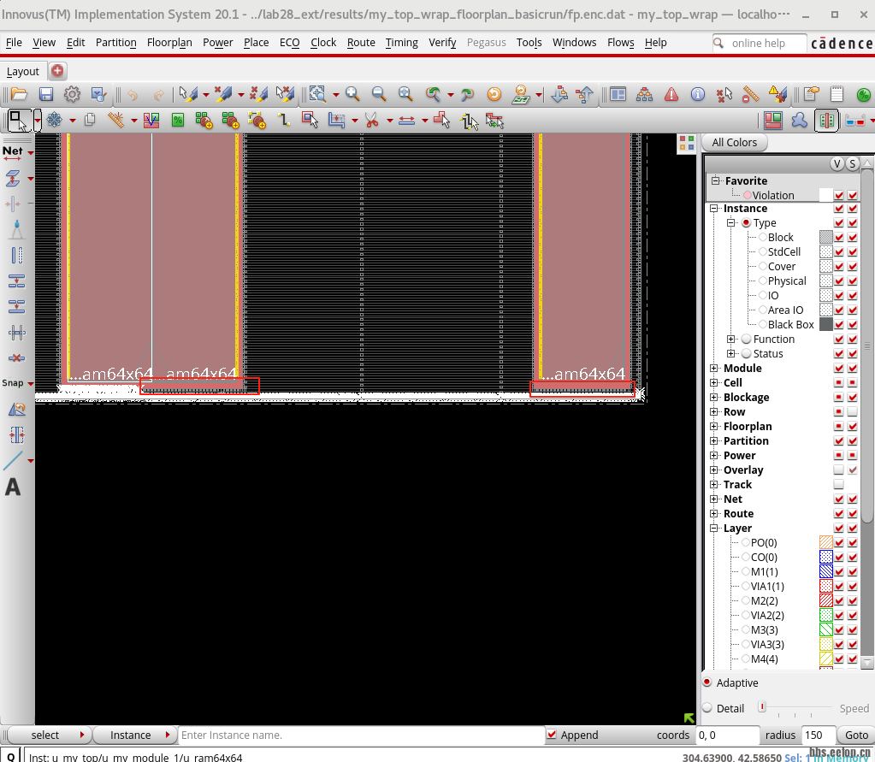The height and width of the screenshot is (762, 875).
Task: Click the S column header button
Action: click(x=852, y=163)
